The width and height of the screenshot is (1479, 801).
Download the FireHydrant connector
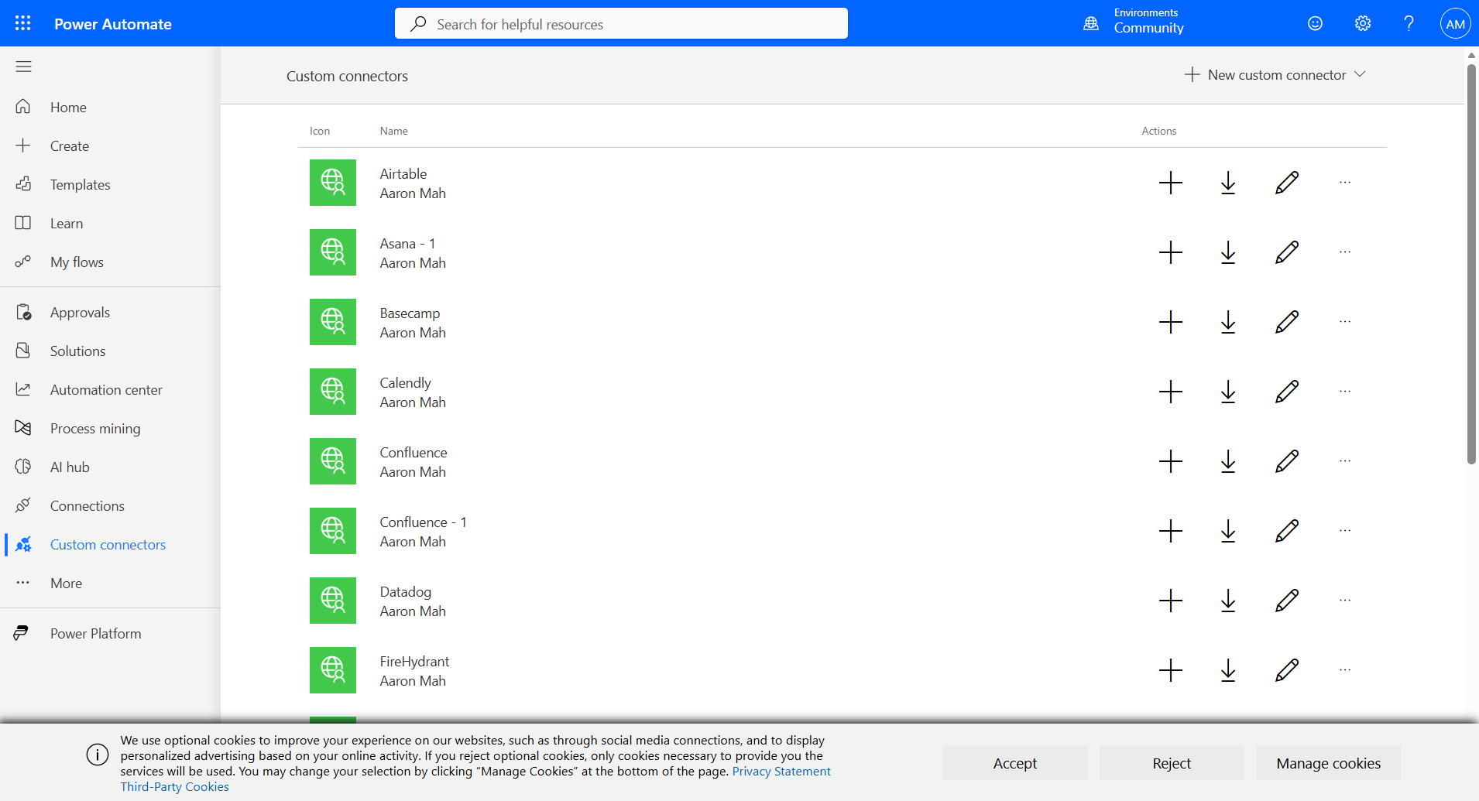point(1228,670)
